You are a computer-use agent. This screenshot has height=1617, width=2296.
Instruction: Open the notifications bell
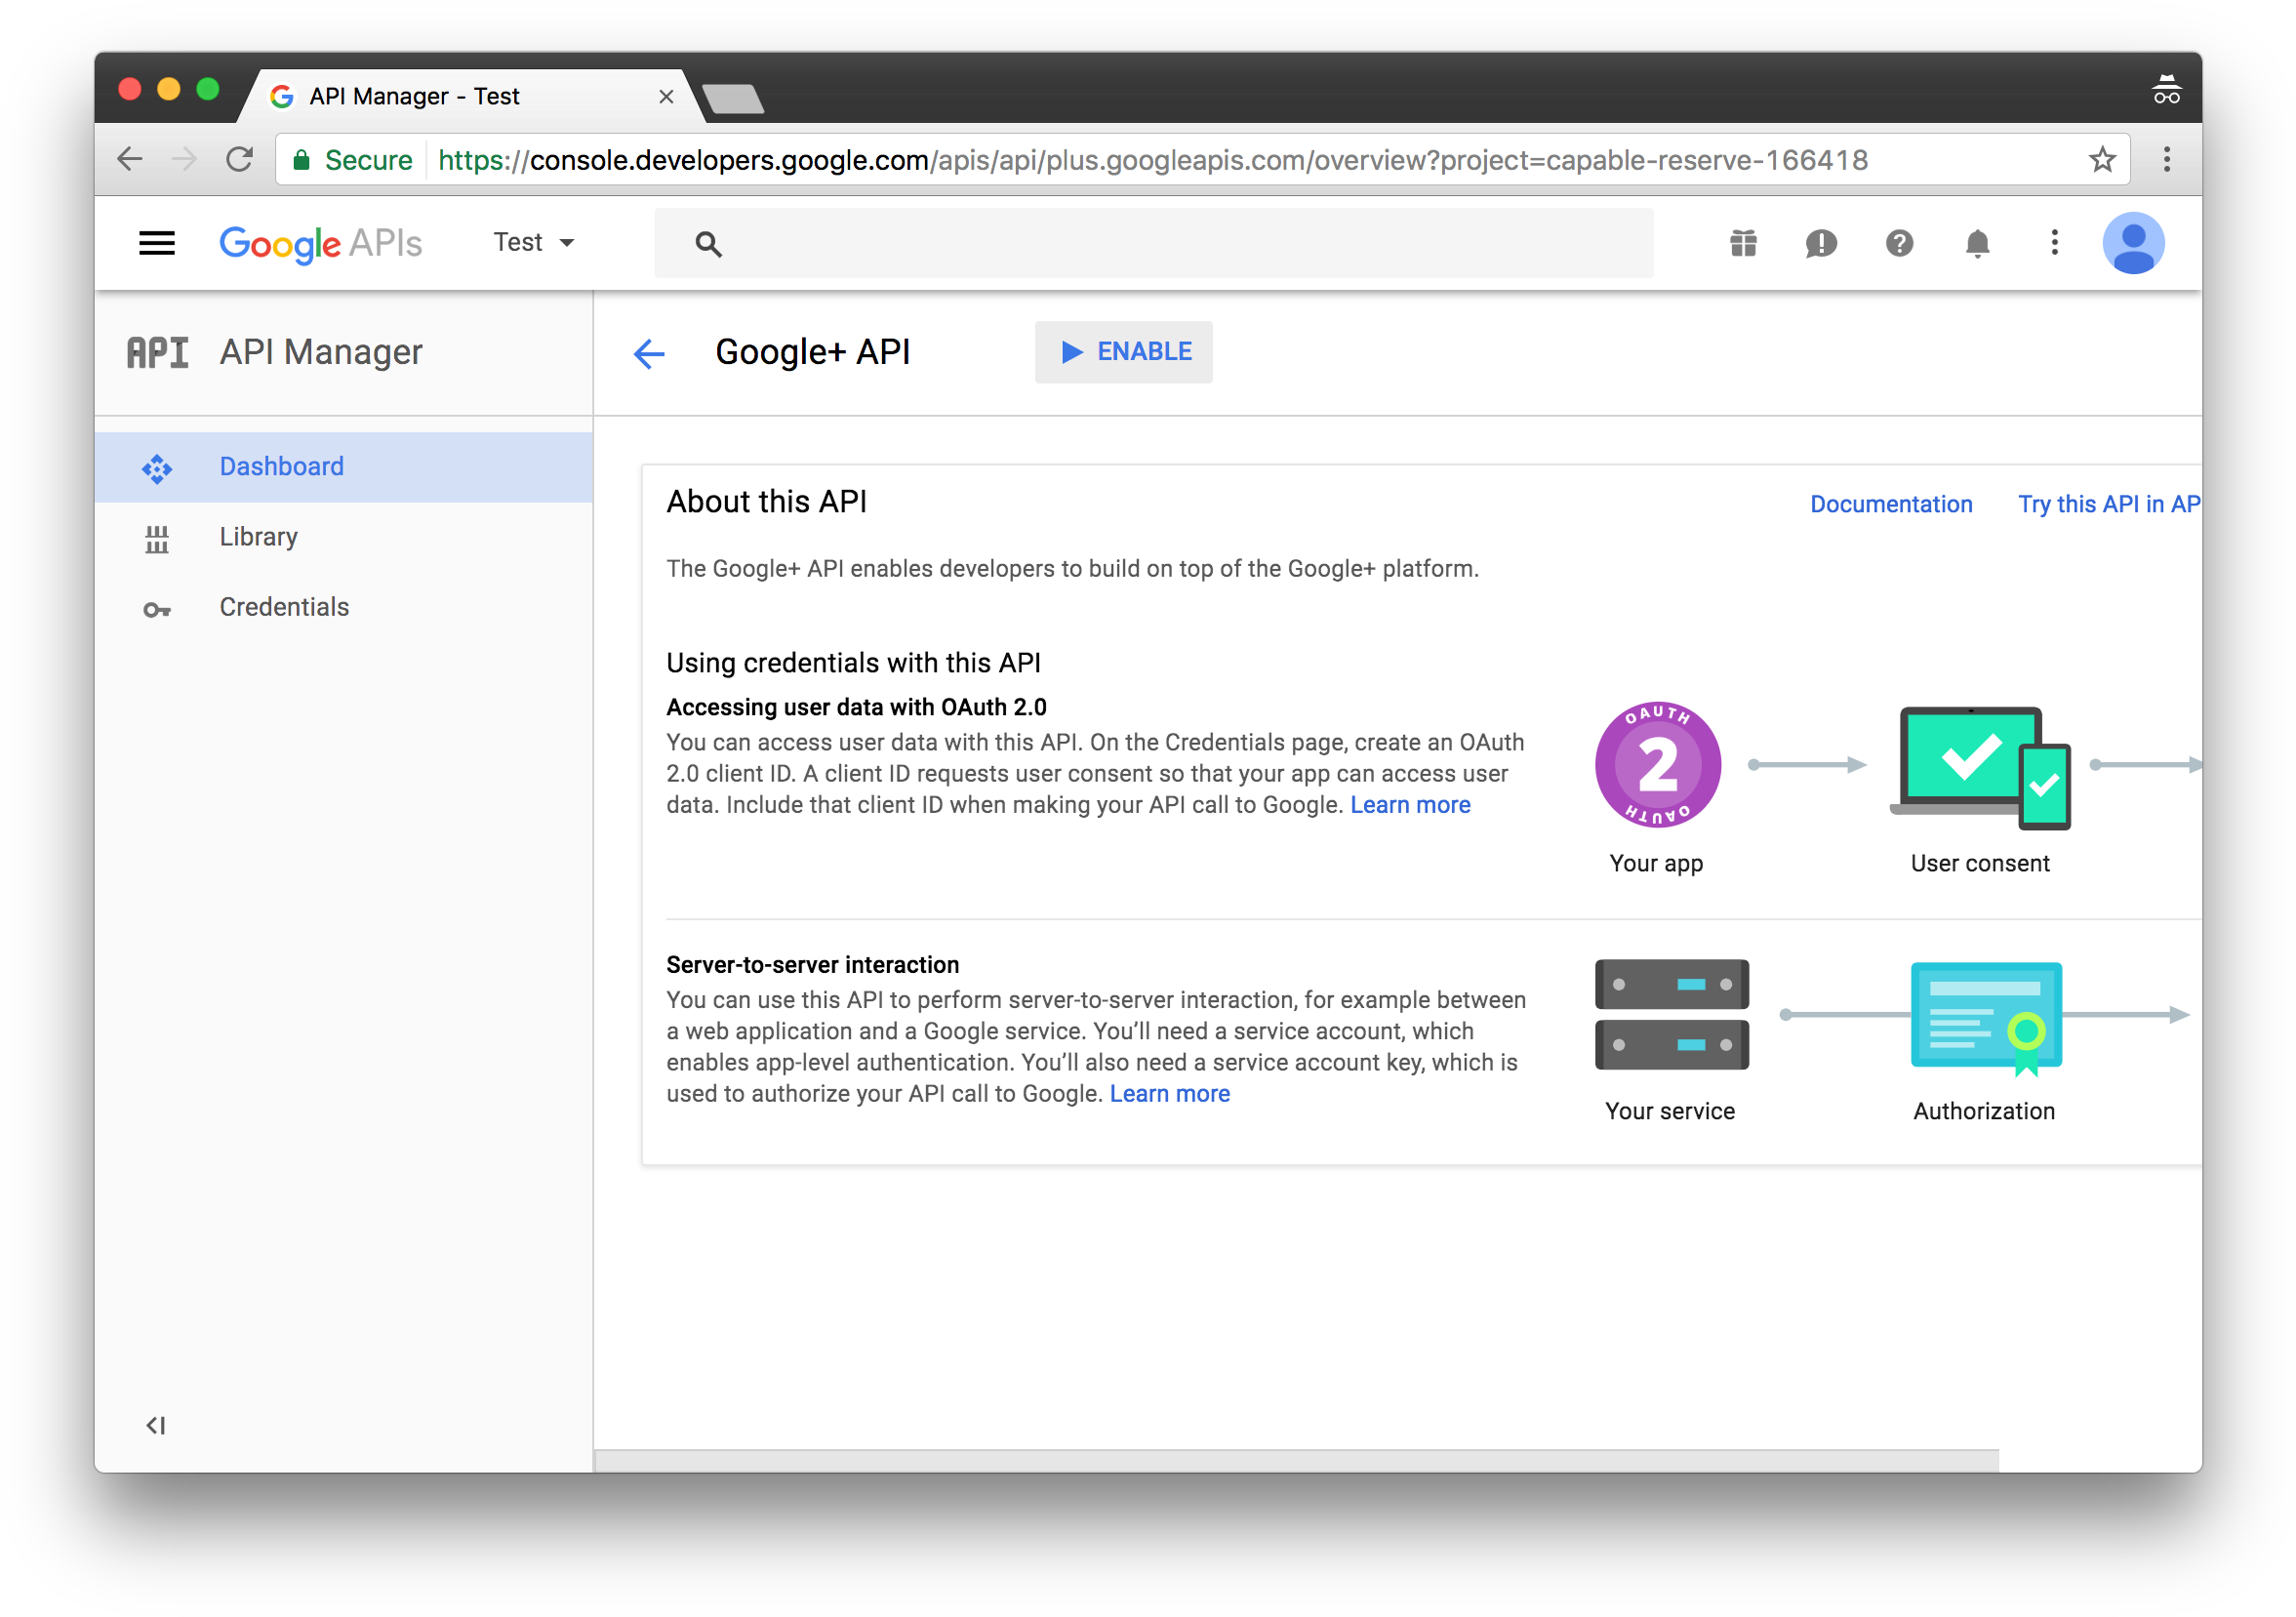click(1977, 243)
